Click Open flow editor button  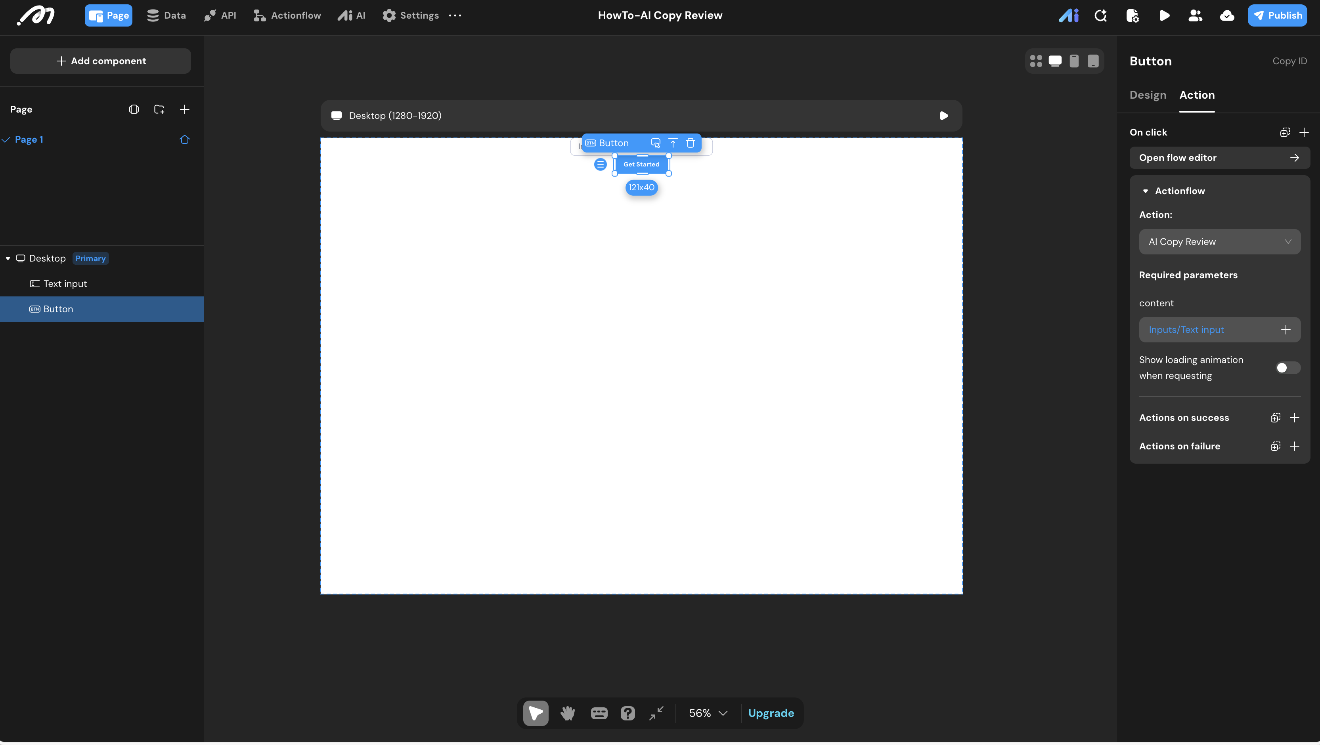click(x=1220, y=158)
